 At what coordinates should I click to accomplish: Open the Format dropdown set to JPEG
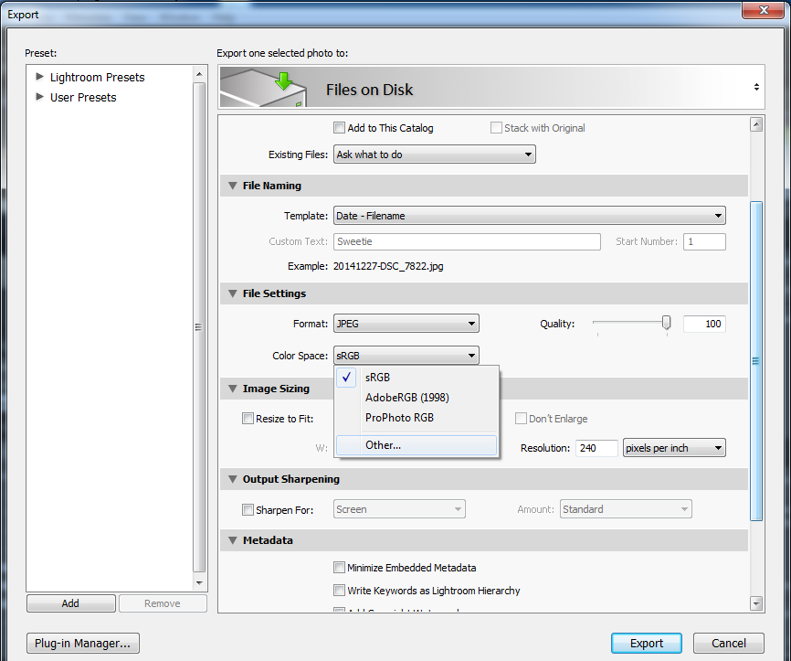pyautogui.click(x=406, y=324)
